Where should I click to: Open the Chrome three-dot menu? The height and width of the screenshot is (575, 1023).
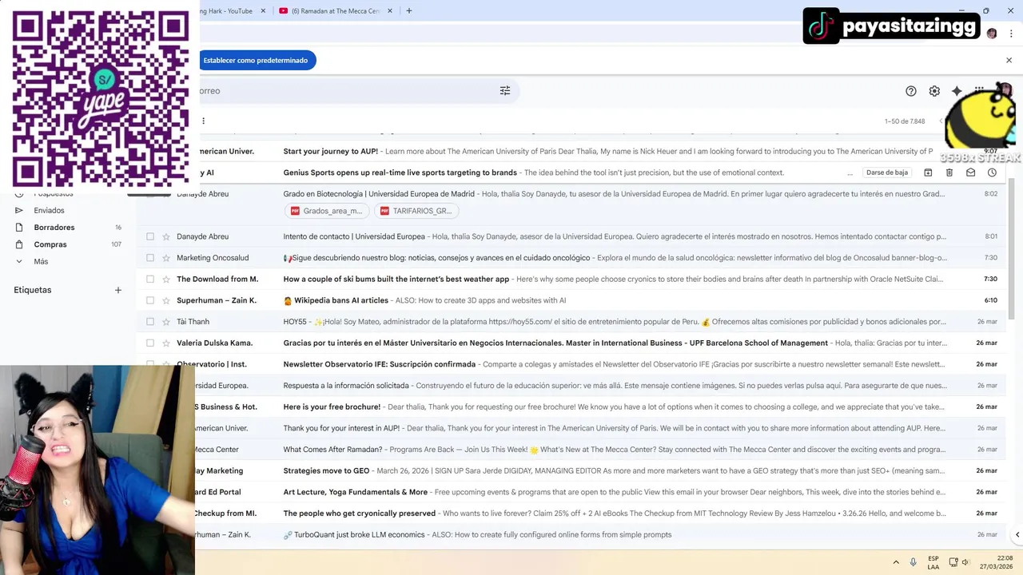[x=1011, y=34]
